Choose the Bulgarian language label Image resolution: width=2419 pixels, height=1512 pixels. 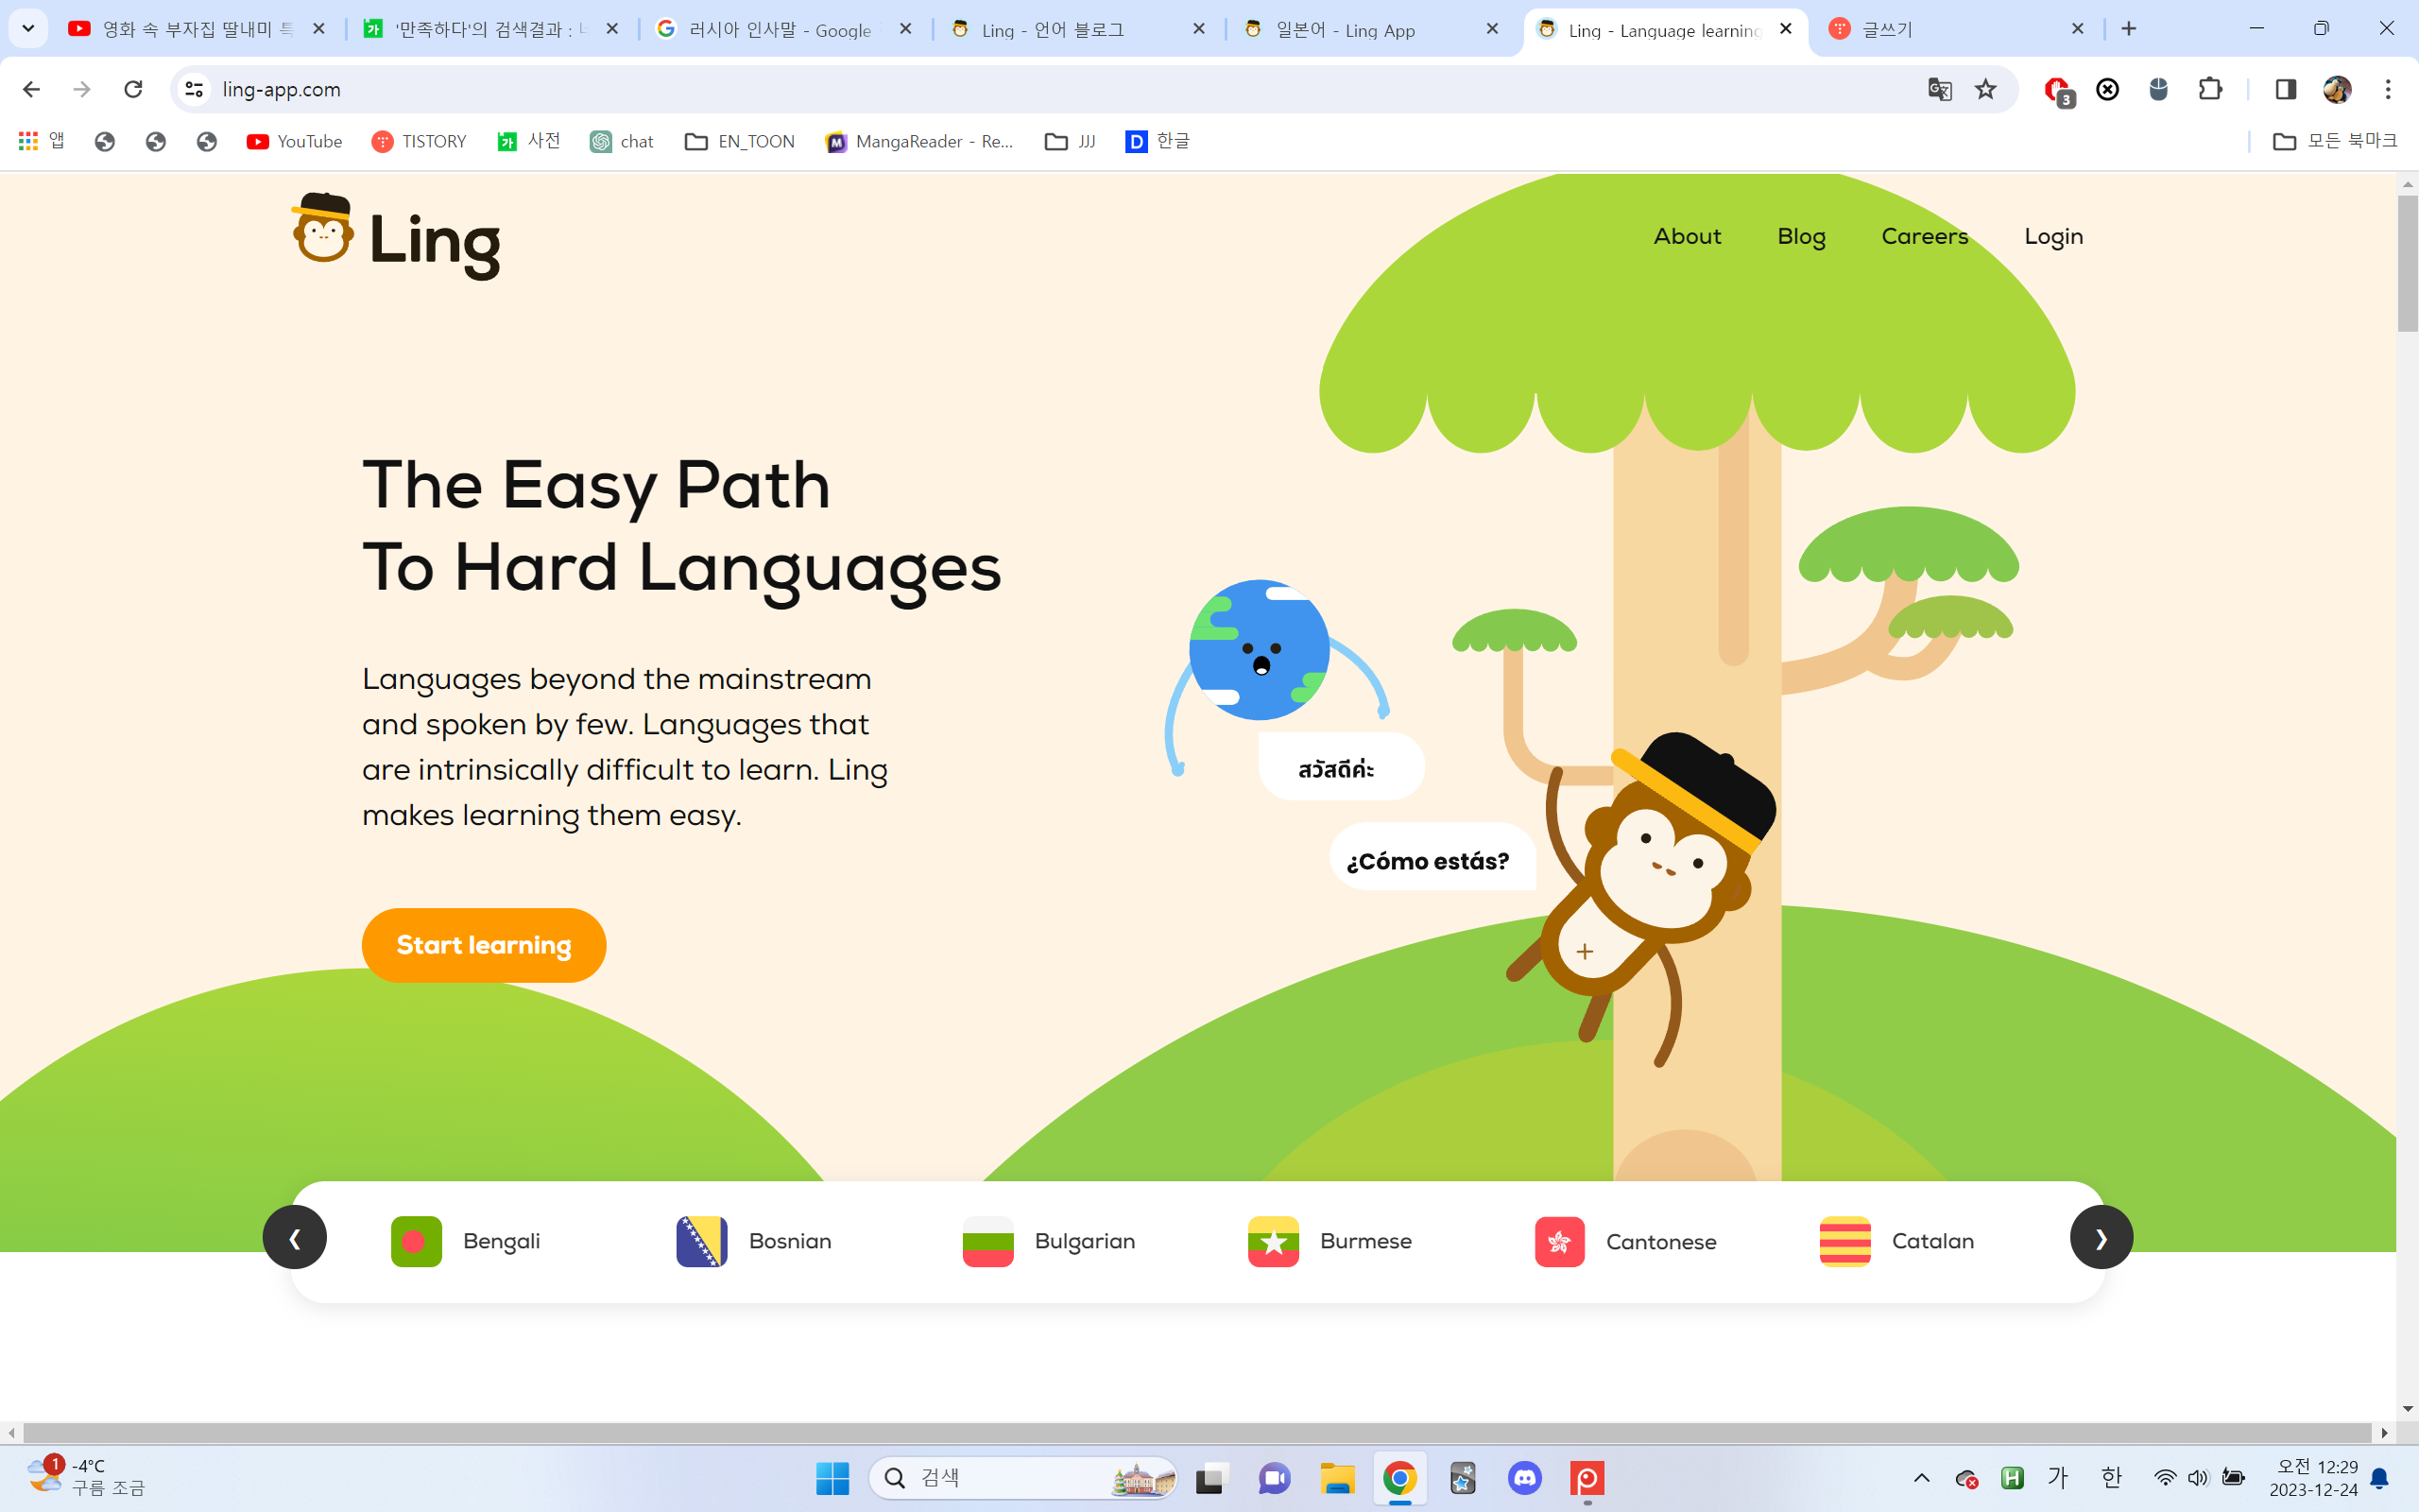tap(1085, 1241)
